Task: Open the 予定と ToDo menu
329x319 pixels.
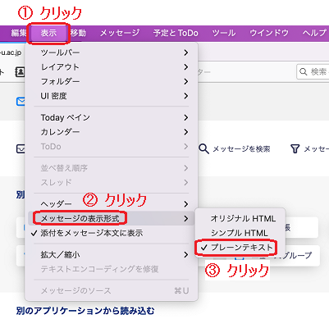Action: pos(176,33)
